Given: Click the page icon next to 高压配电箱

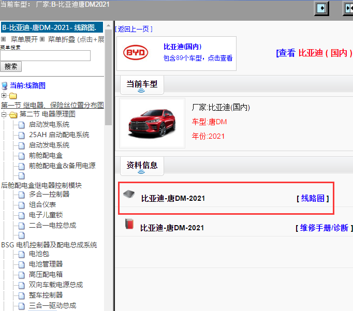Looking at the screenshot, I should click(x=22, y=275).
